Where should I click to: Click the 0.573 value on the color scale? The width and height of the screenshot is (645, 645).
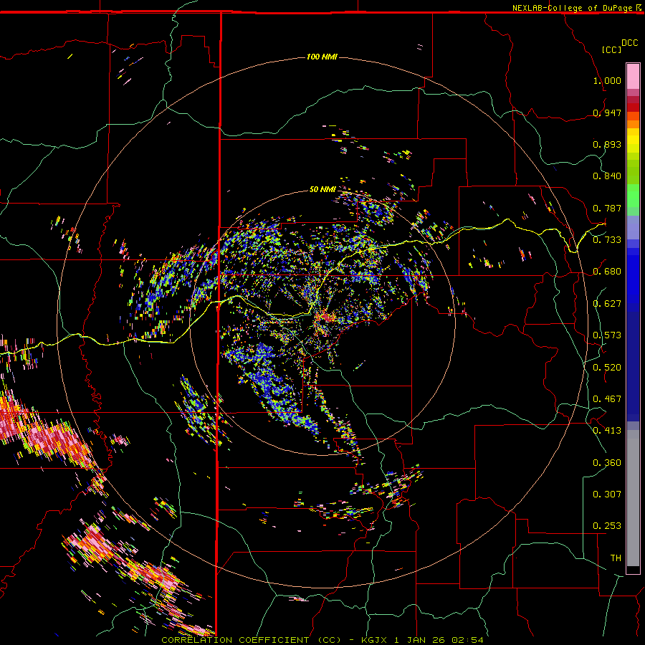click(x=607, y=335)
